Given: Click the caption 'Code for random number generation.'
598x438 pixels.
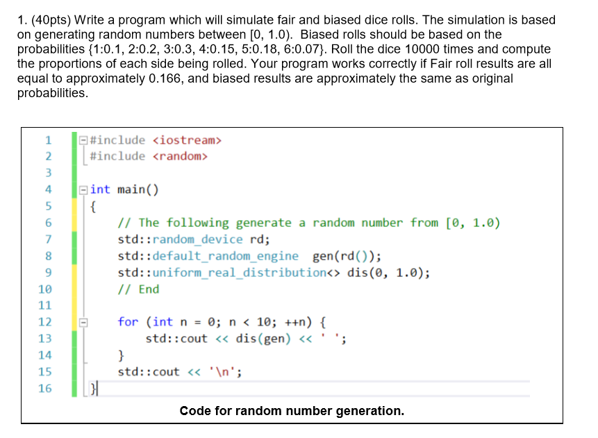Looking at the screenshot, I should pyautogui.click(x=292, y=410).
